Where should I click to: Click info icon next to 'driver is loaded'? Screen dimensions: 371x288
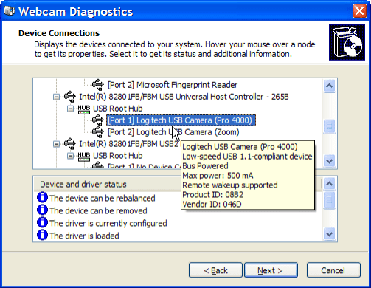coord(42,235)
